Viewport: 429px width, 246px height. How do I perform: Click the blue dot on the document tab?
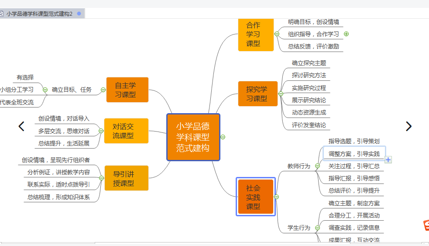[x=79, y=14]
